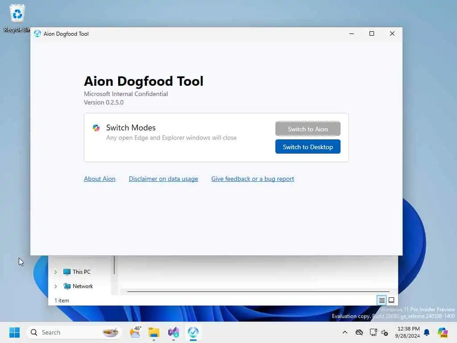The width and height of the screenshot is (457, 343).
Task: Open the weather widget showing 46°
Action: point(135,332)
